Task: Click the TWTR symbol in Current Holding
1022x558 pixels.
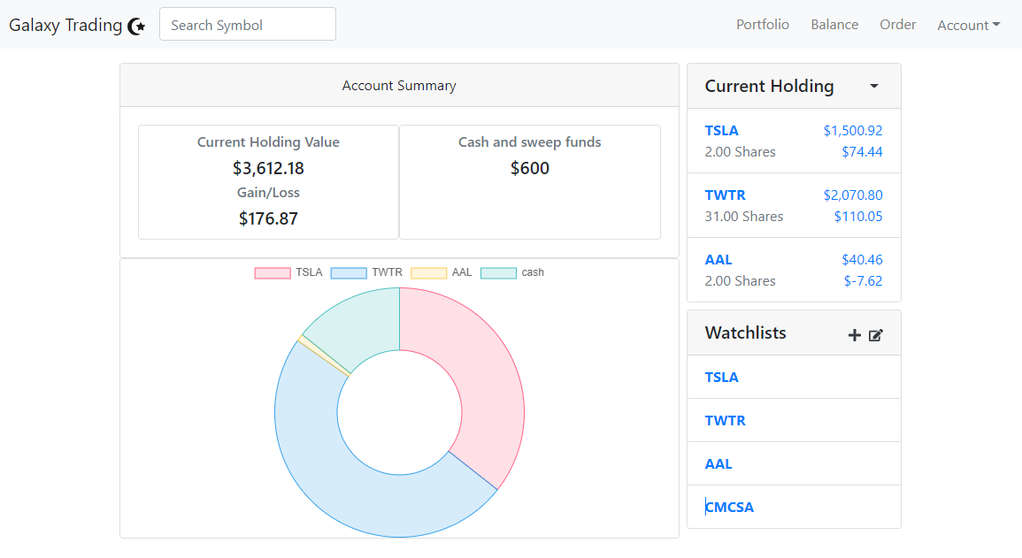Action: [x=726, y=195]
